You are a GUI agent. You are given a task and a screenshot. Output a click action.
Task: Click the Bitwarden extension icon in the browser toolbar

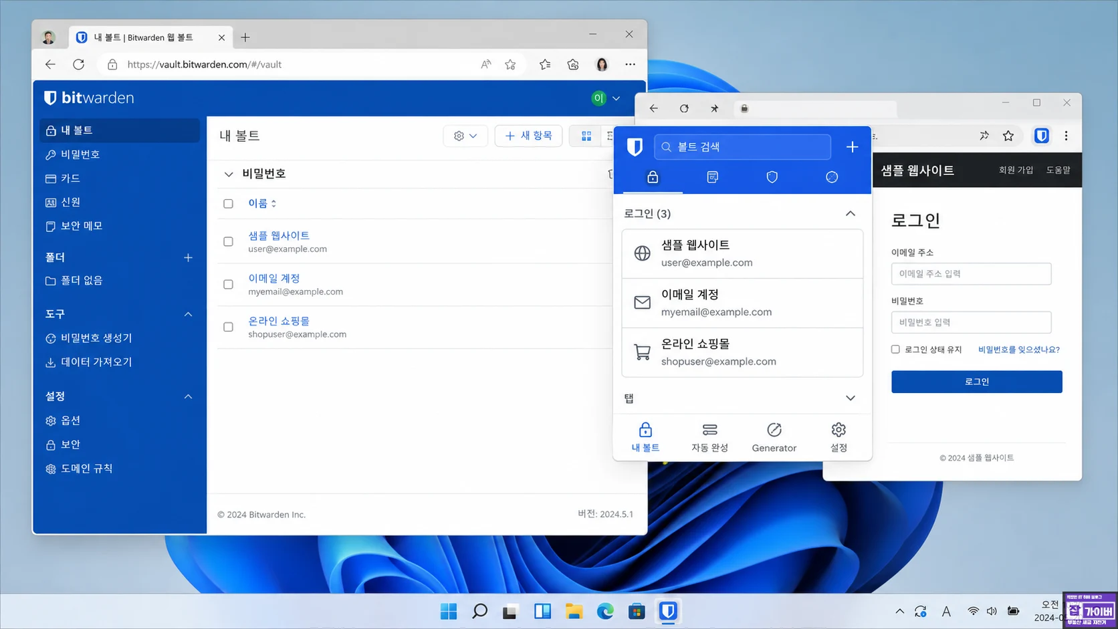1041,136
